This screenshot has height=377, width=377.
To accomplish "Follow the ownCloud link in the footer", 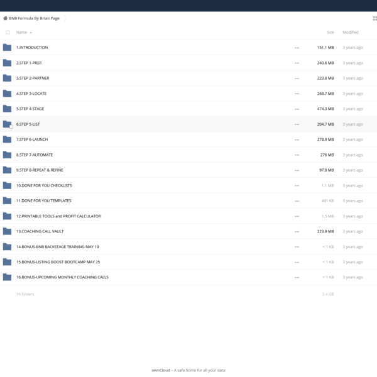I will click(161, 370).
